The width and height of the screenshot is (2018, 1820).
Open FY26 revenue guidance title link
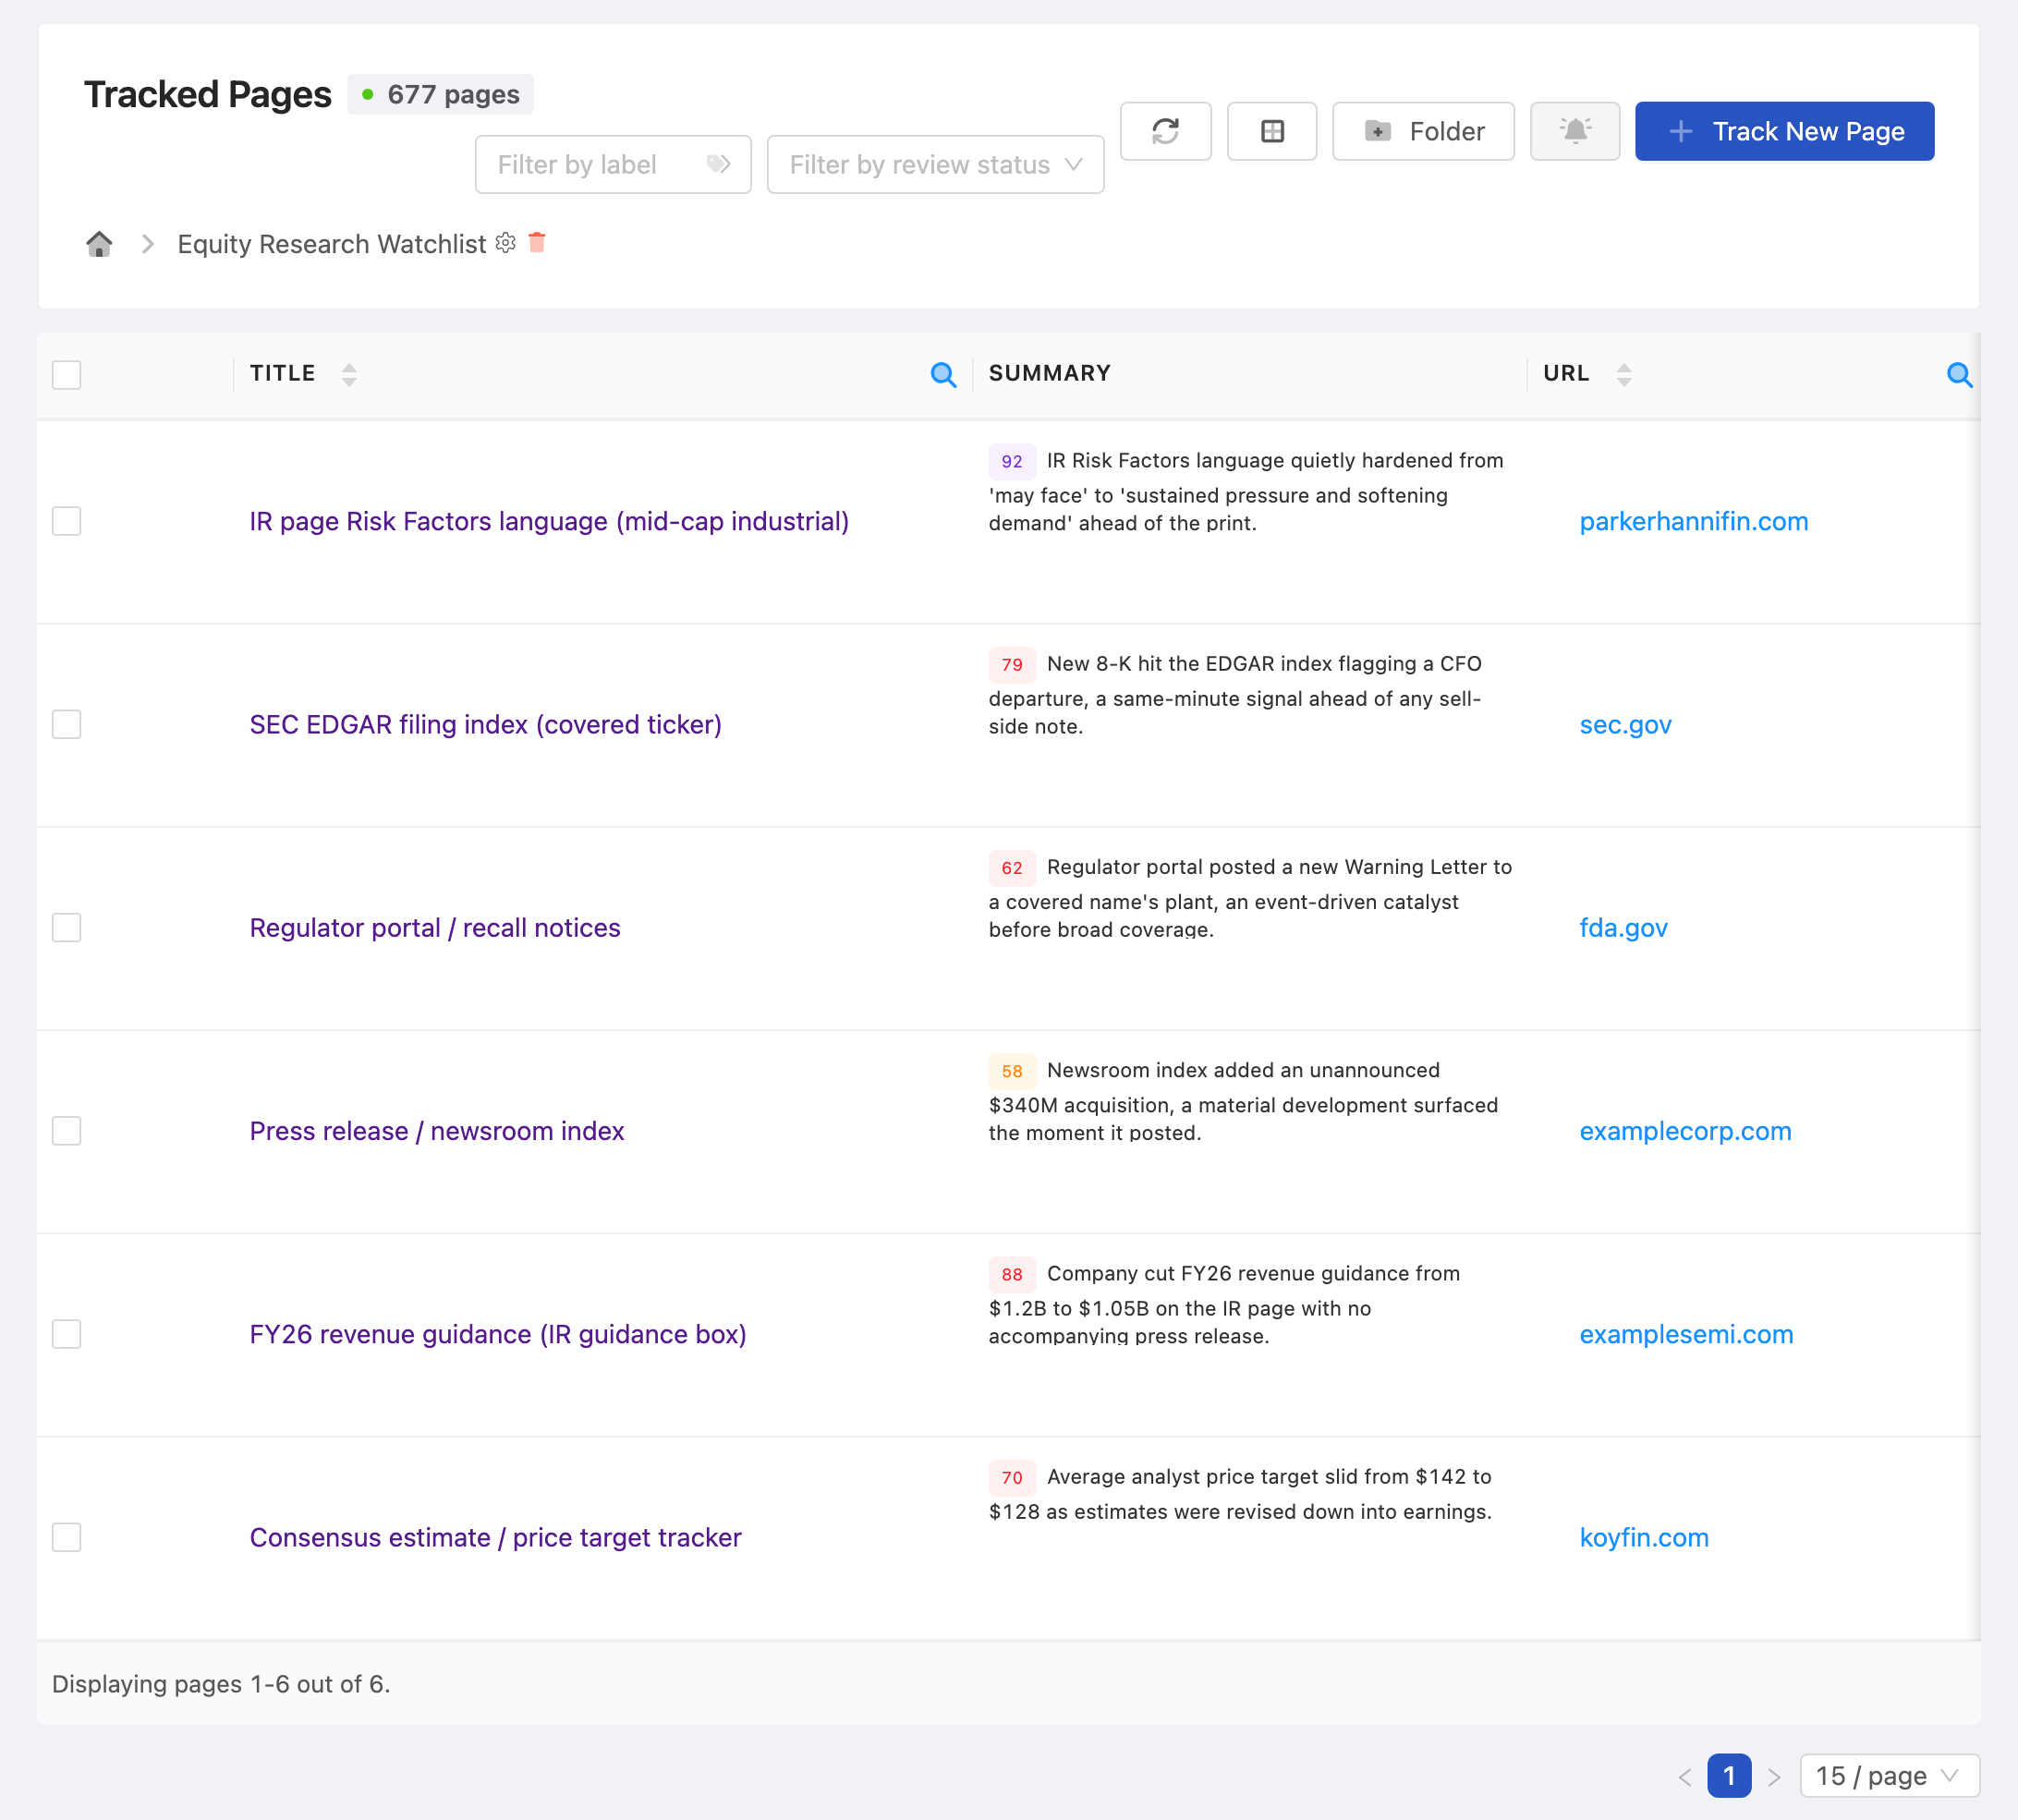(x=498, y=1334)
